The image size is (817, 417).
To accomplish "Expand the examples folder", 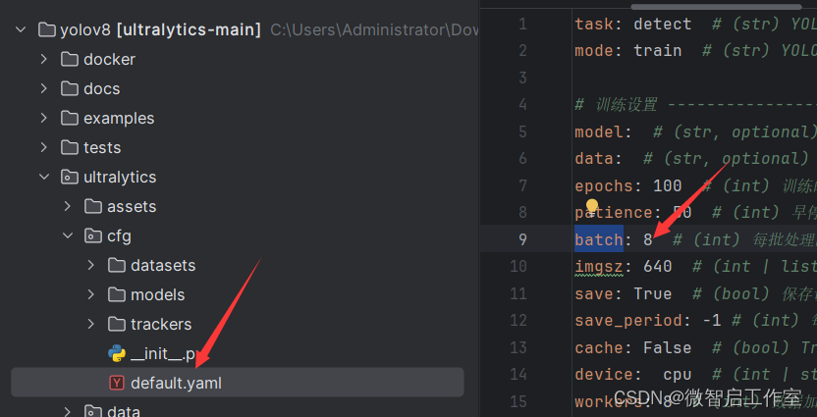I will tap(44, 118).
